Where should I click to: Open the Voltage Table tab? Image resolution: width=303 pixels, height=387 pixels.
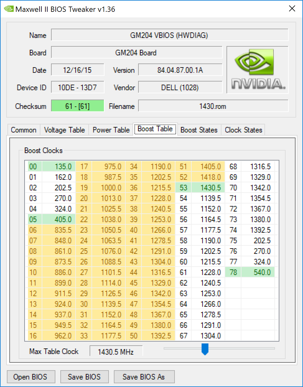coord(64,130)
